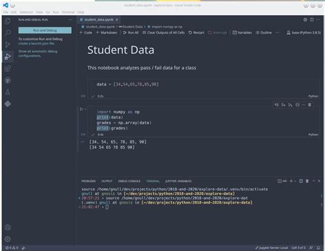Open the Python view in the activity bar
This screenshot has width=325, height=251.
pyautogui.click(x=8, y=104)
